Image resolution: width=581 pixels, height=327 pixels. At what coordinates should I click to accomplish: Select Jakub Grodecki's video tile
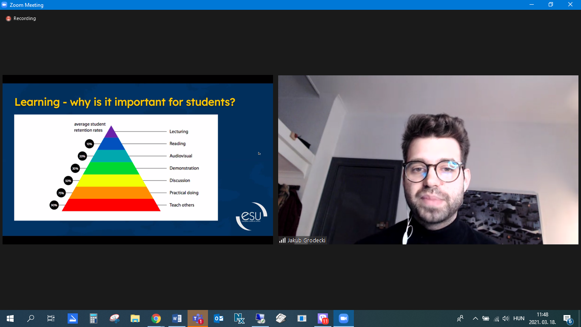pyautogui.click(x=428, y=160)
